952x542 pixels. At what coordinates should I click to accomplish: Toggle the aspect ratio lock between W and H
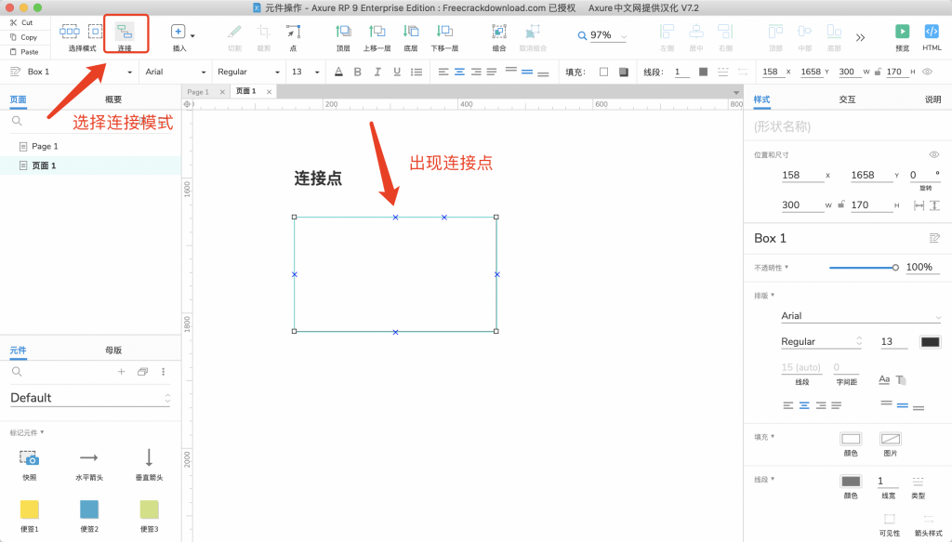coord(840,205)
